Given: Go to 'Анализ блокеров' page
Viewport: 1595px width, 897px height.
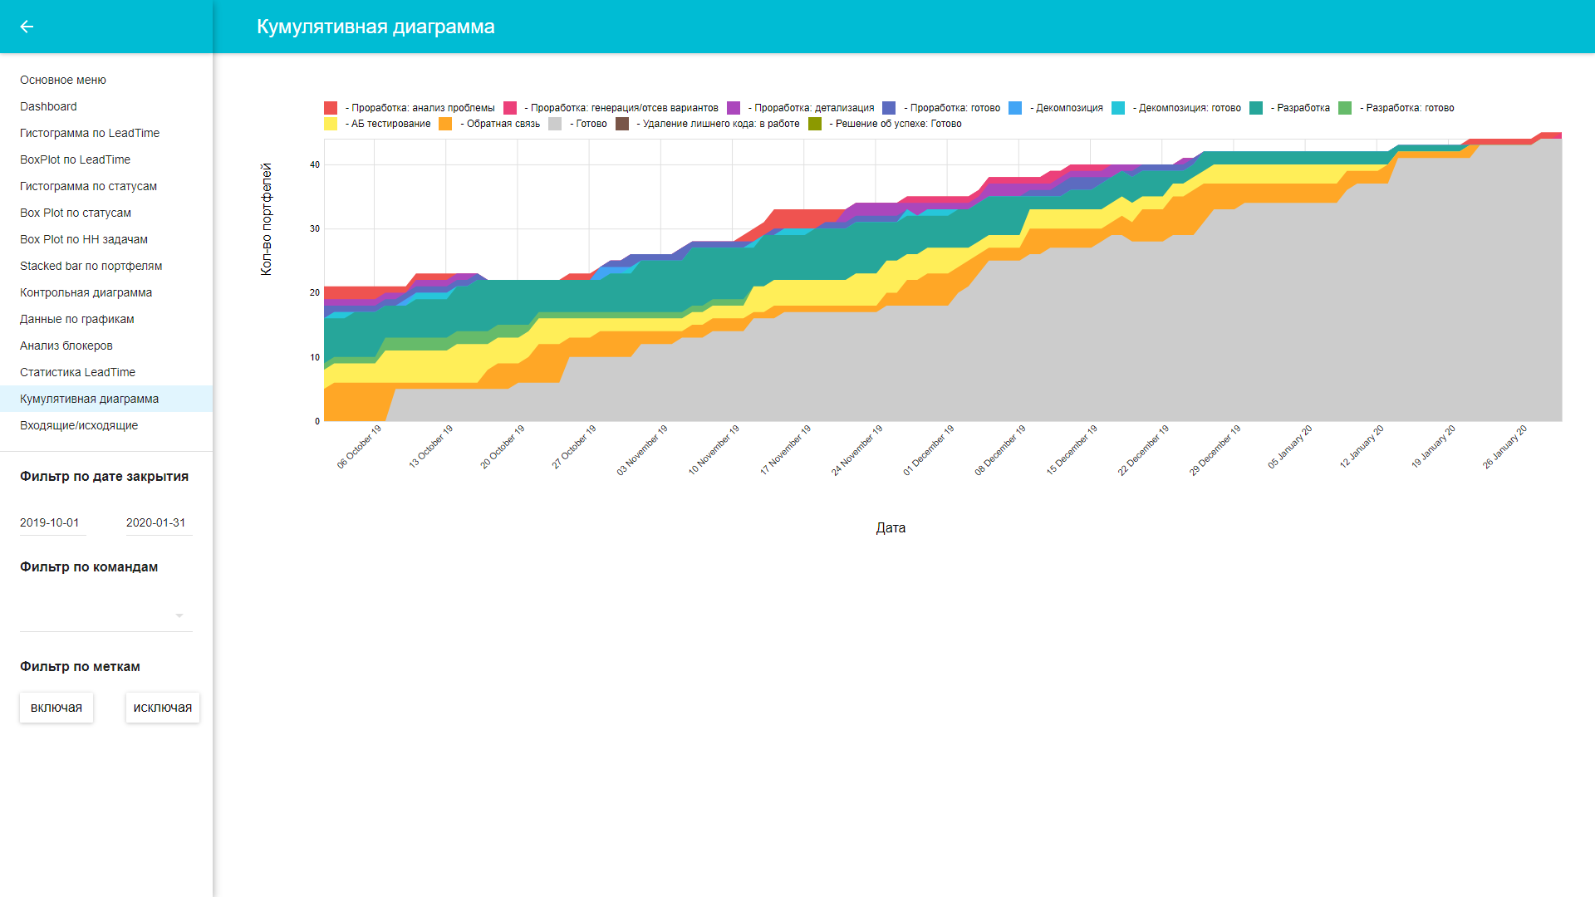Looking at the screenshot, I should point(66,346).
